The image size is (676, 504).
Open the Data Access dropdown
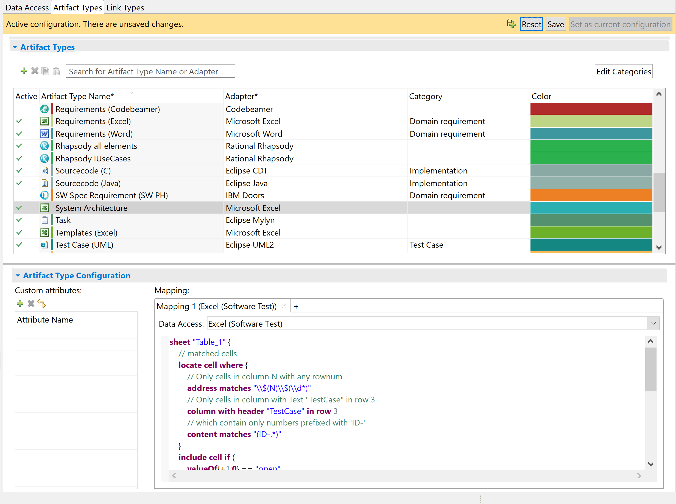point(653,323)
